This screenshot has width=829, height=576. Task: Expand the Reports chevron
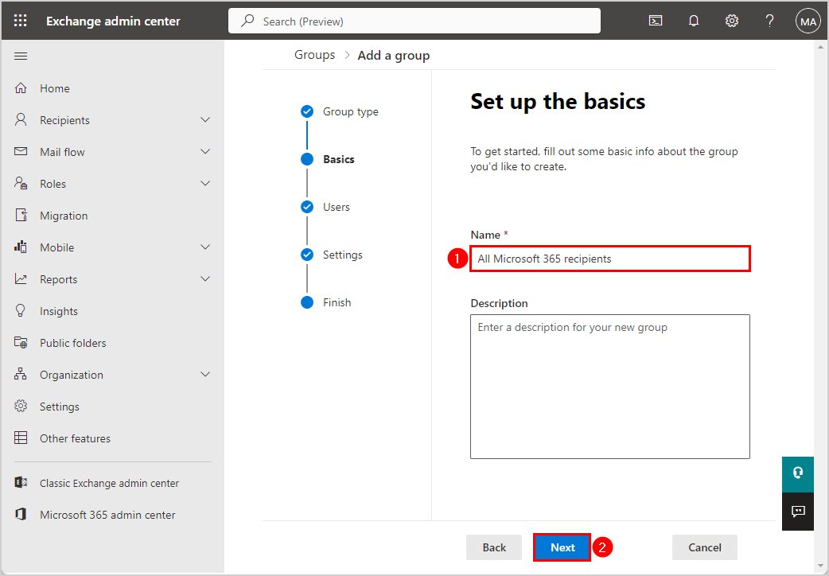pos(206,278)
